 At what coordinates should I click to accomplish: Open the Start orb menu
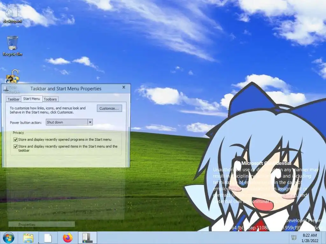tap(9, 238)
